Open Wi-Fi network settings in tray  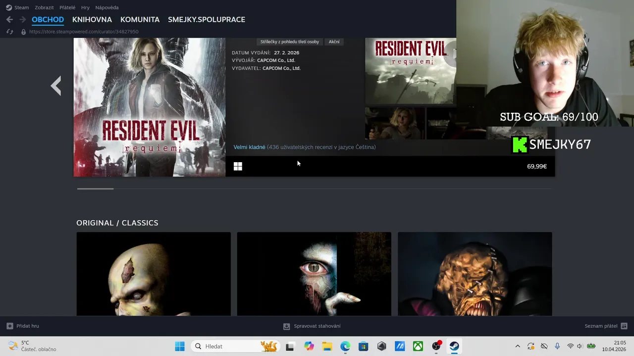[x=570, y=346]
